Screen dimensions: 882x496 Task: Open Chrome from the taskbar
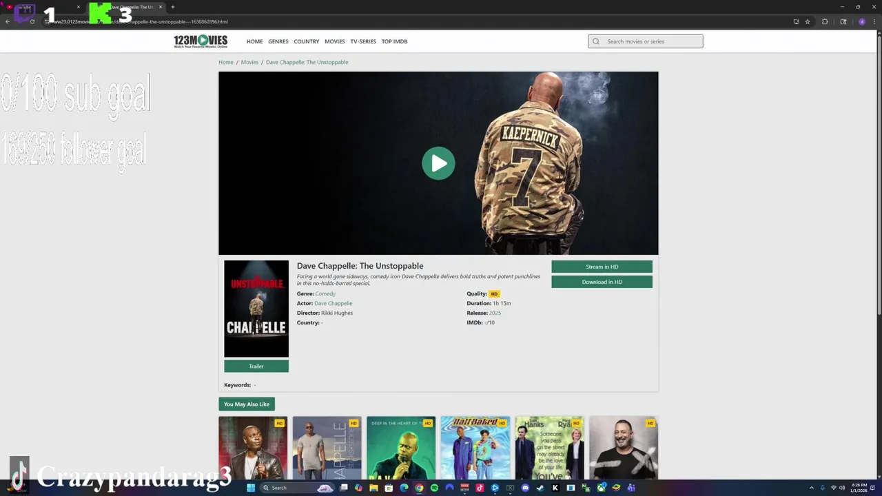pyautogui.click(x=419, y=488)
